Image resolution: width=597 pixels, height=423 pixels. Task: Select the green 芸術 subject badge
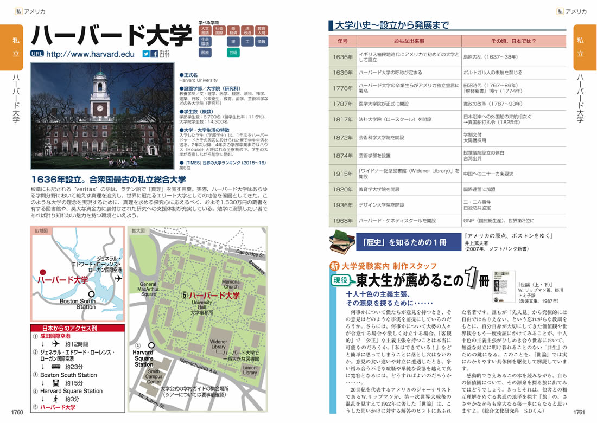pyautogui.click(x=233, y=53)
